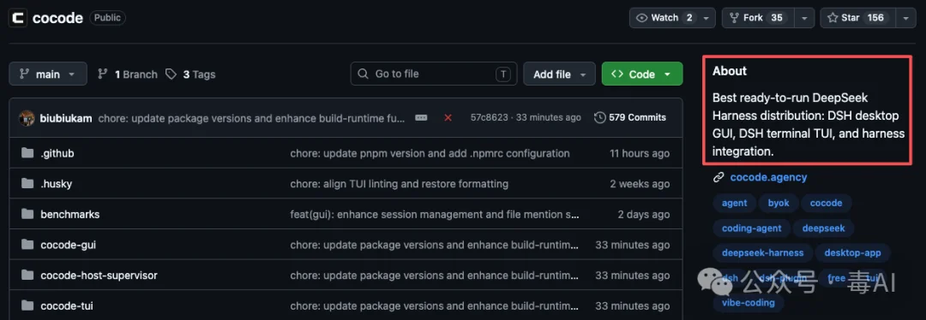Viewport: 926px width, 320px height.
Task: Click the .husky folder icon
Action: (x=27, y=184)
